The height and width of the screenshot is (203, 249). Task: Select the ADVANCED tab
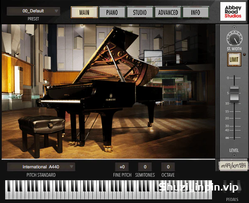click(x=168, y=12)
